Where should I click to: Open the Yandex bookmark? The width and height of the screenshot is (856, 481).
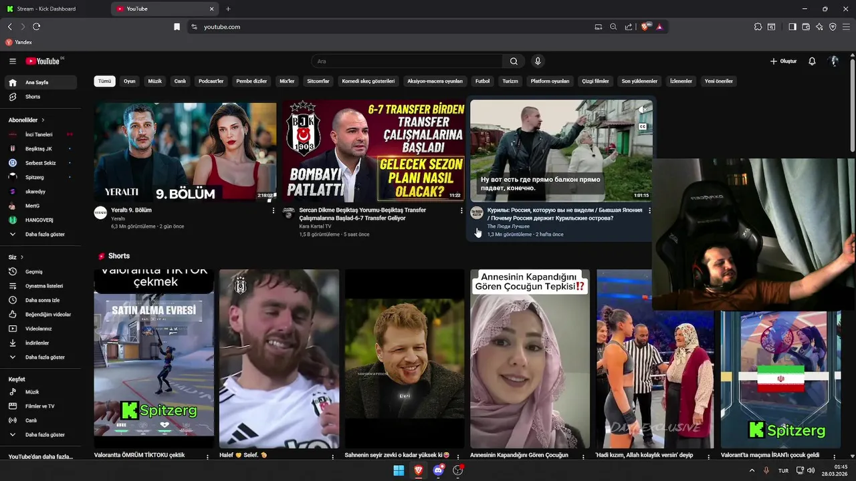pyautogui.click(x=19, y=42)
